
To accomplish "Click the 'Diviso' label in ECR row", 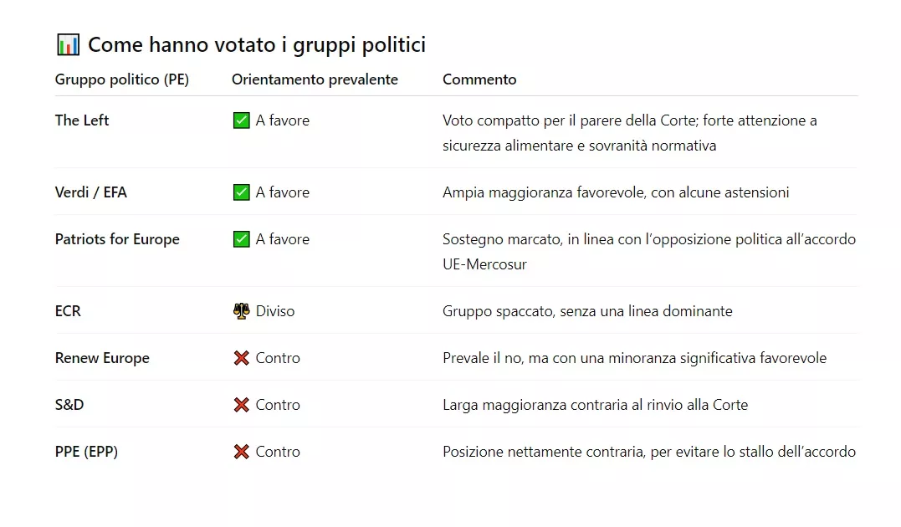I will pos(275,311).
